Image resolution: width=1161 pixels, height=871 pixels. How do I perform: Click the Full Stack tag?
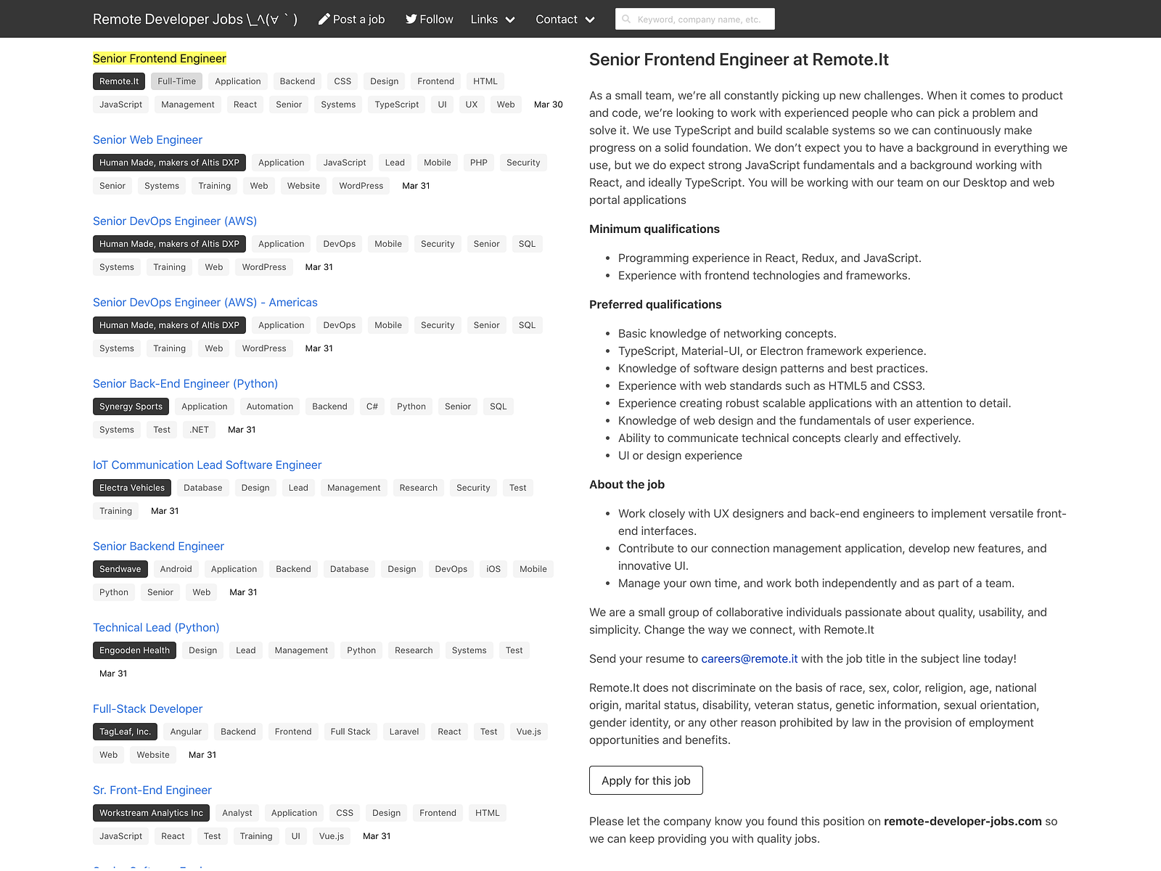point(350,732)
